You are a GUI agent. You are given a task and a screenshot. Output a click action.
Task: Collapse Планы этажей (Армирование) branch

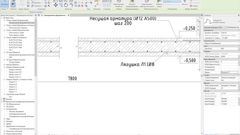click(4, 20)
